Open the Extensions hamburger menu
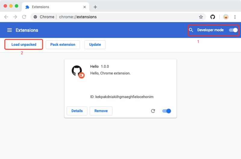The width and height of the screenshot is (241, 159). [x=9, y=30]
